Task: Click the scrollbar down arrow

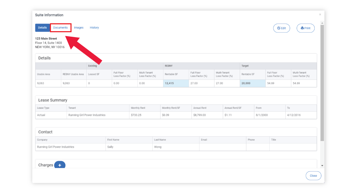Action: pyautogui.click(x=322, y=166)
